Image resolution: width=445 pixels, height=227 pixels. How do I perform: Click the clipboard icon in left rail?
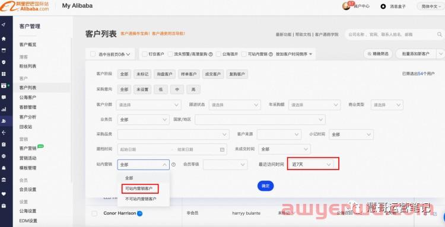click(x=4, y=144)
